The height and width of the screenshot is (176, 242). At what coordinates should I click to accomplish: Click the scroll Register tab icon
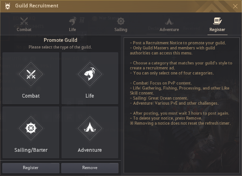tap(217, 21)
